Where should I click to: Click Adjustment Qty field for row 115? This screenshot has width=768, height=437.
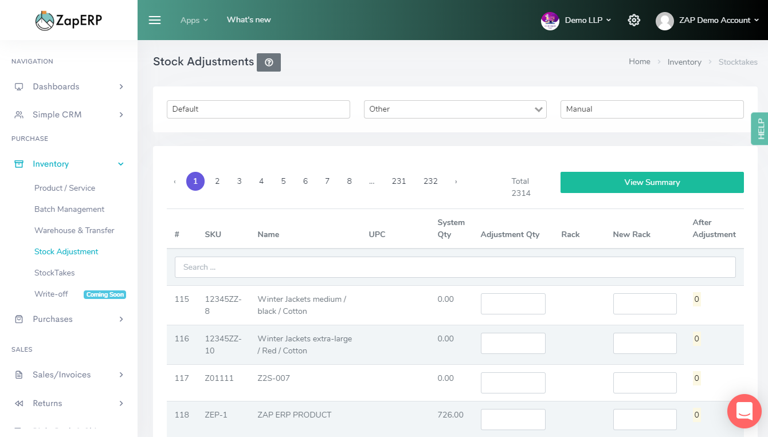pos(513,304)
